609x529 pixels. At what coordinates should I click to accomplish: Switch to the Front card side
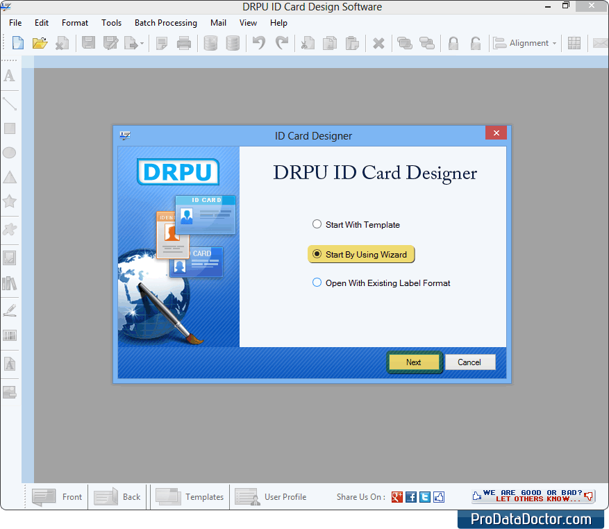[58, 497]
